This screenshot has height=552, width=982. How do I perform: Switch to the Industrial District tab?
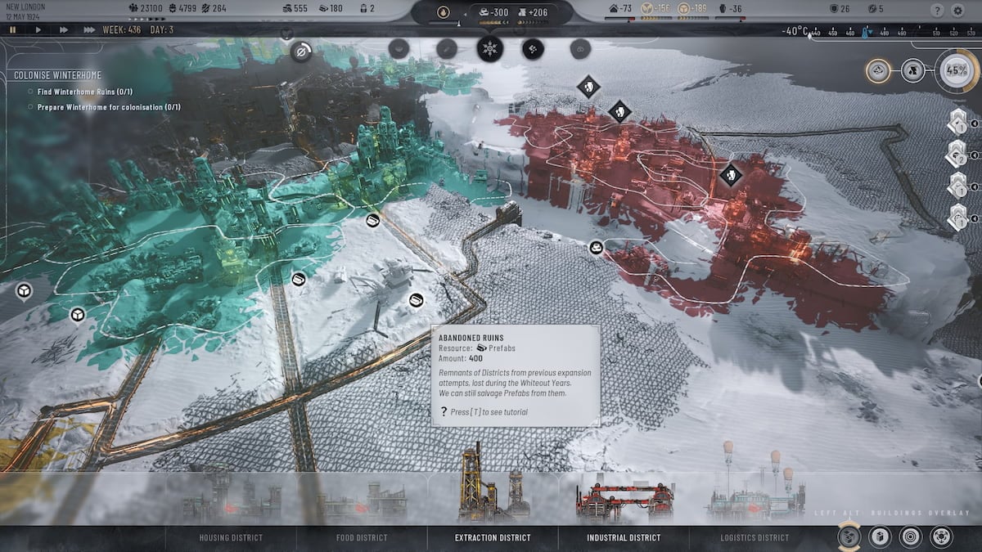[x=624, y=538]
